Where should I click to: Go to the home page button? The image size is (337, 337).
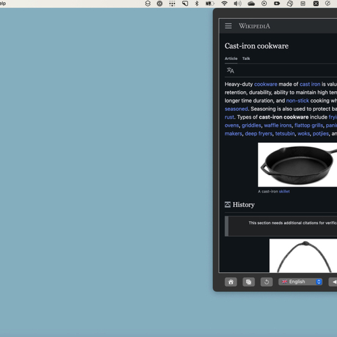(231, 282)
